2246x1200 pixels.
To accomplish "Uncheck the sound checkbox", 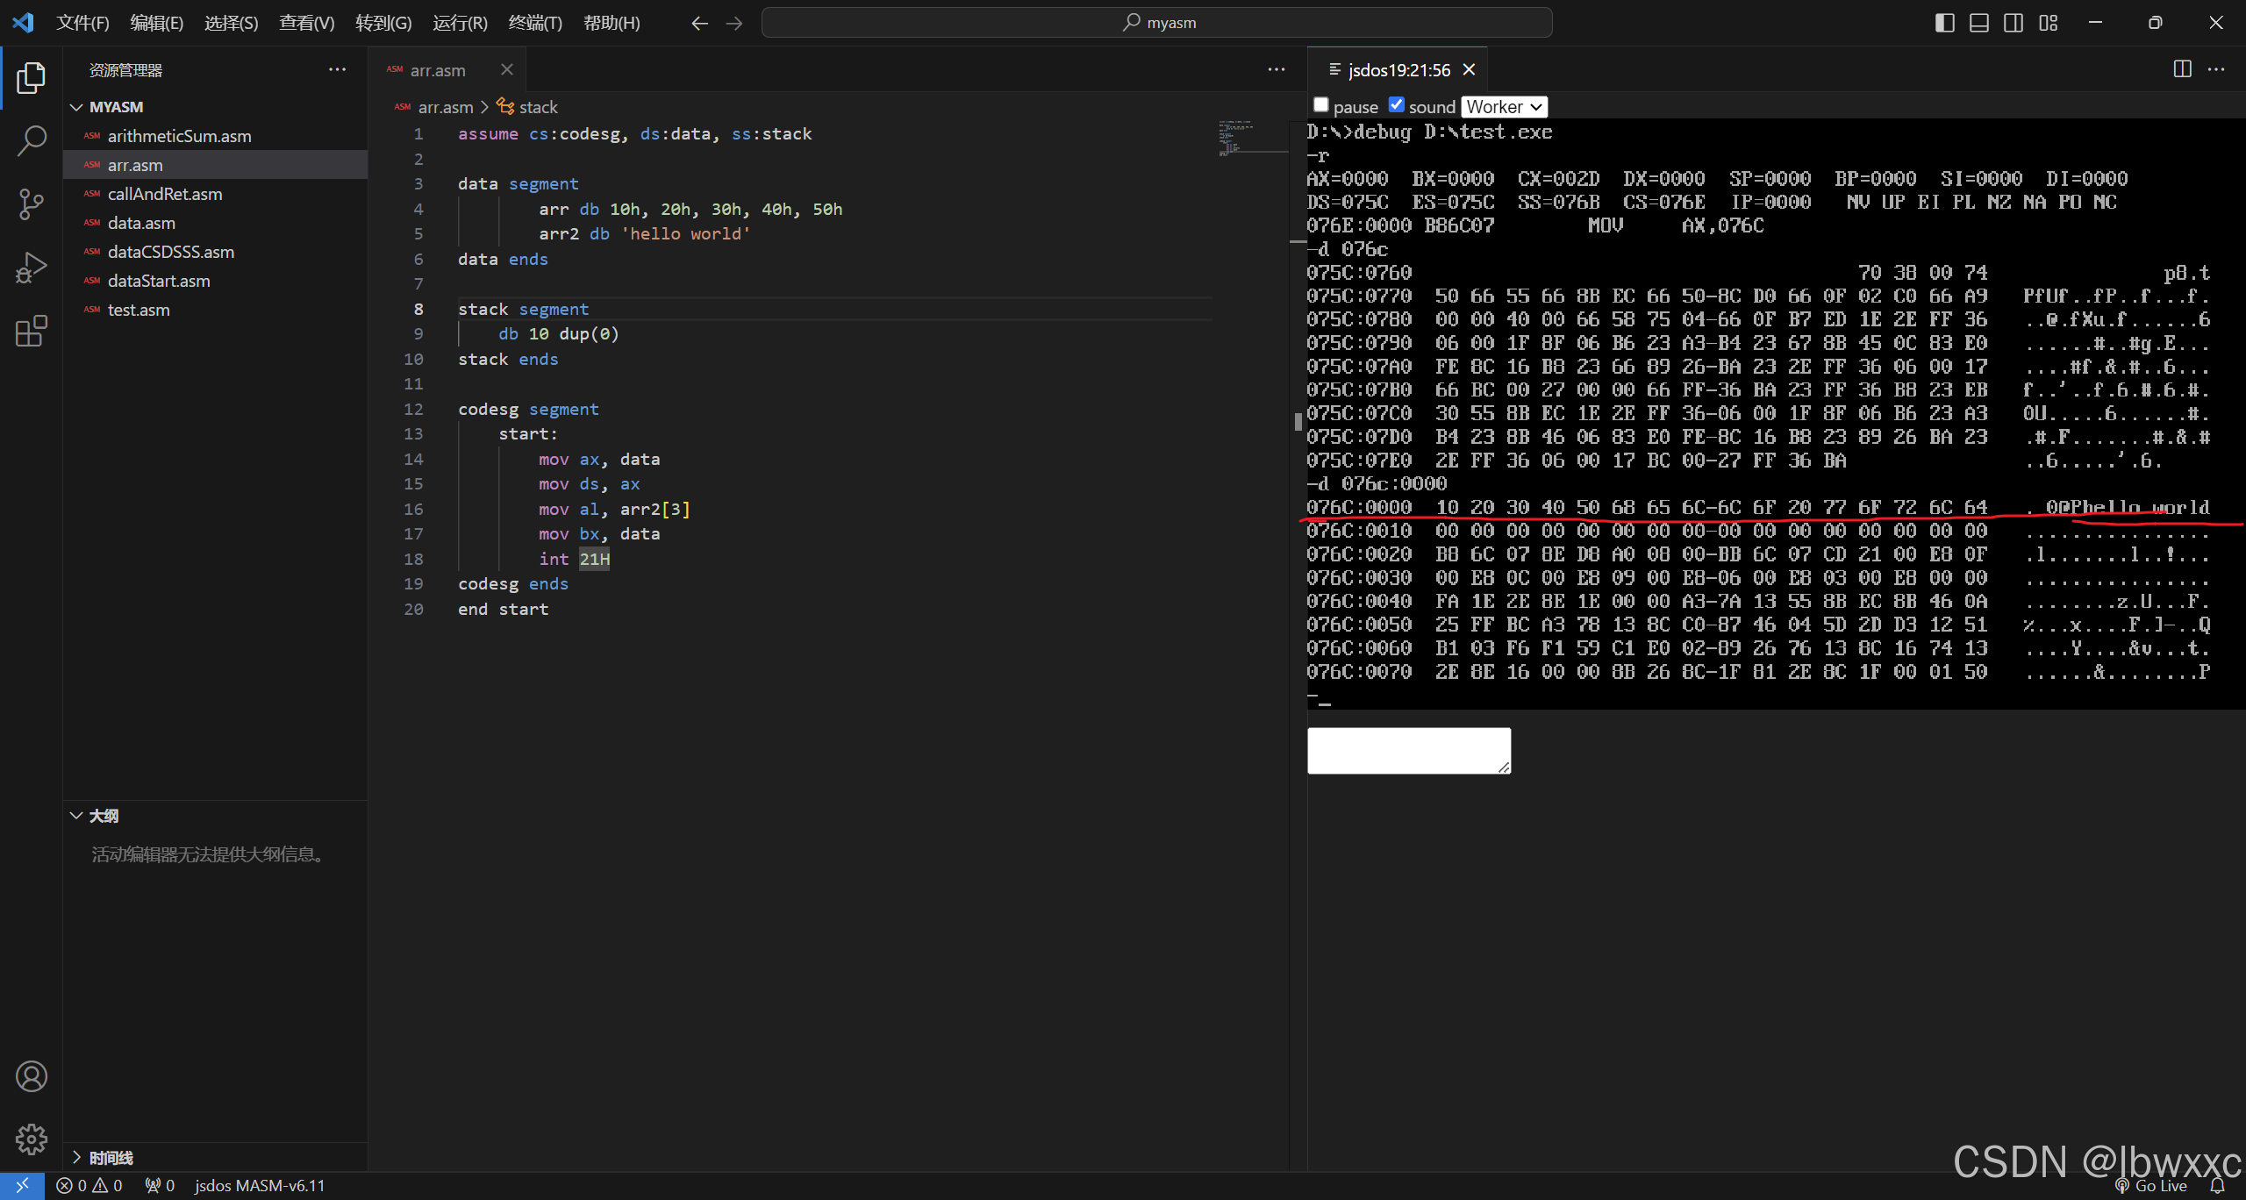I will click(x=1397, y=105).
